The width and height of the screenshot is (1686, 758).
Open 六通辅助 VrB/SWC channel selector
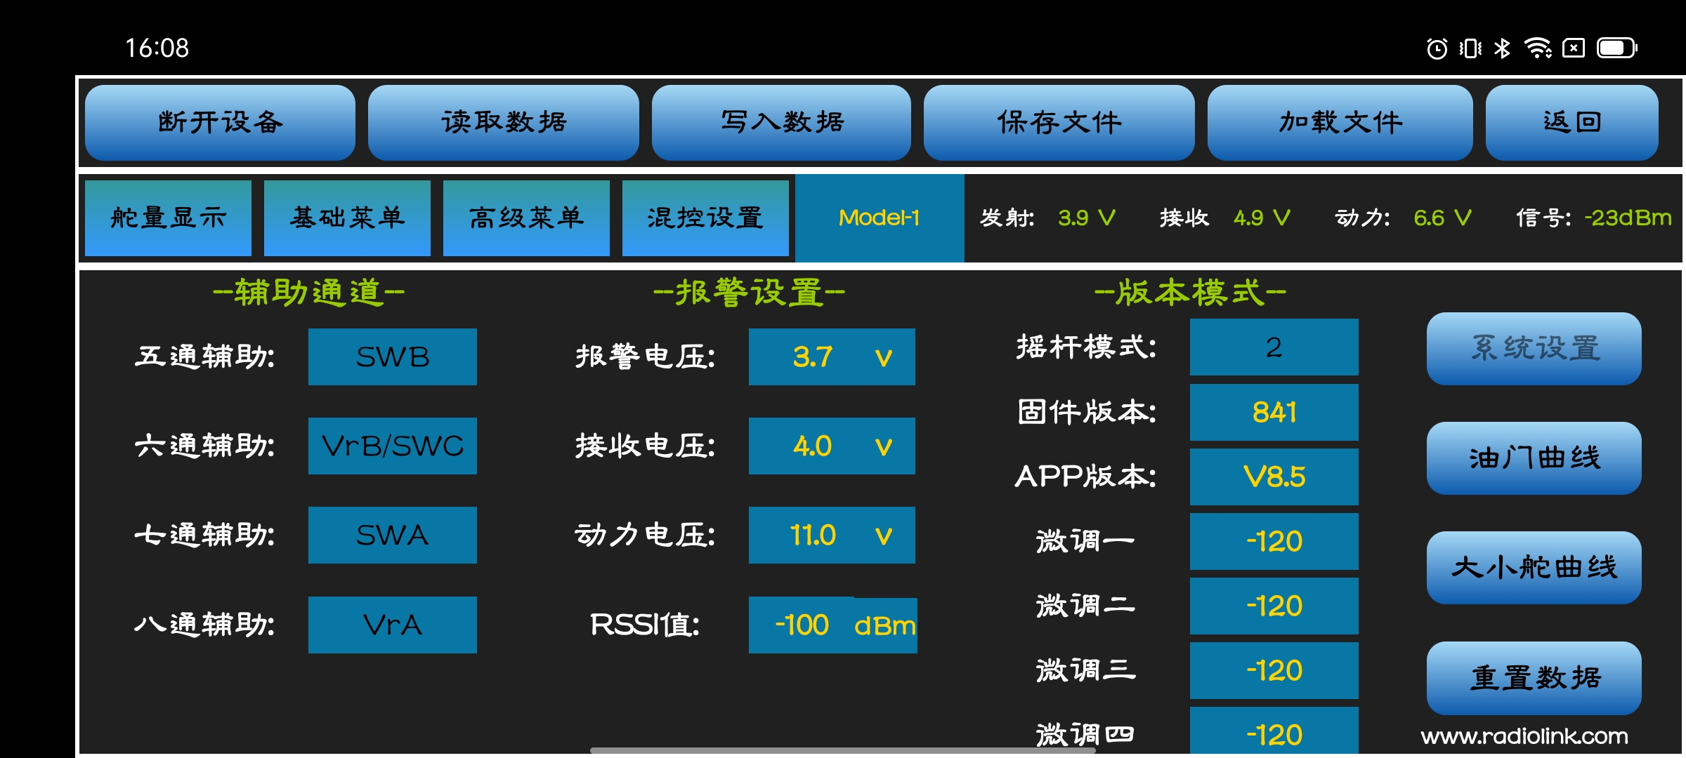392,446
